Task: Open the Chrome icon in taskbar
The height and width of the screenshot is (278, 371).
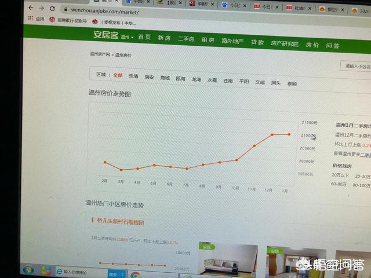Action: pyautogui.click(x=135, y=275)
